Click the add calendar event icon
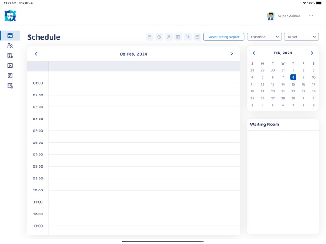This screenshot has width=326, height=244. 178,37
